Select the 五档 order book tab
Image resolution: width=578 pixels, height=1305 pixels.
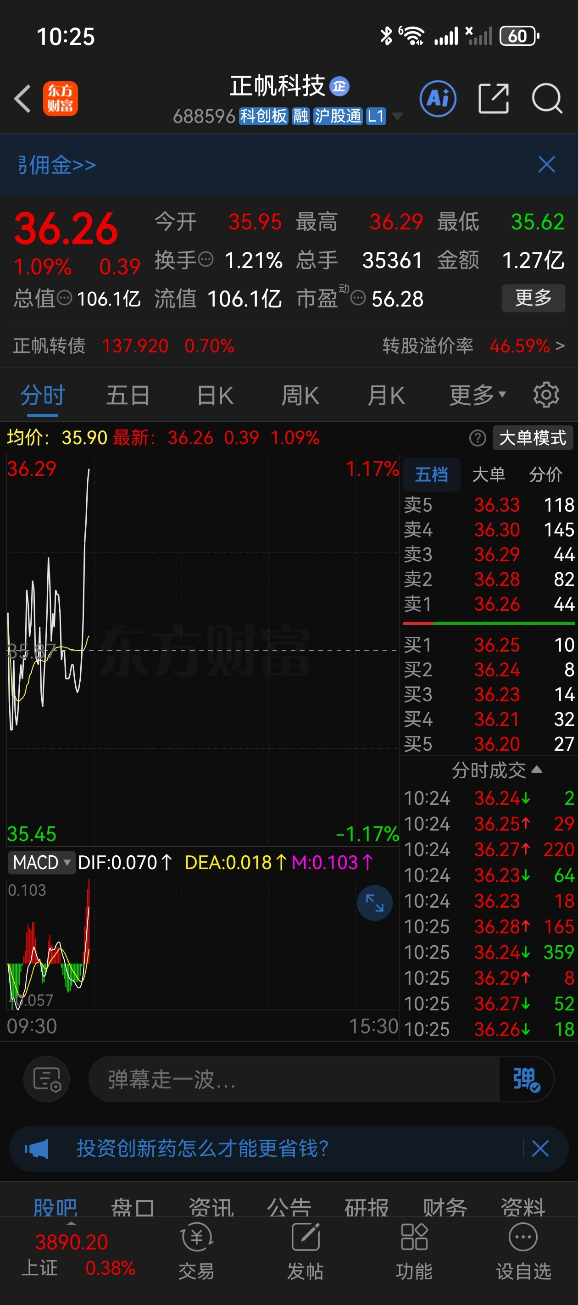[x=432, y=474]
